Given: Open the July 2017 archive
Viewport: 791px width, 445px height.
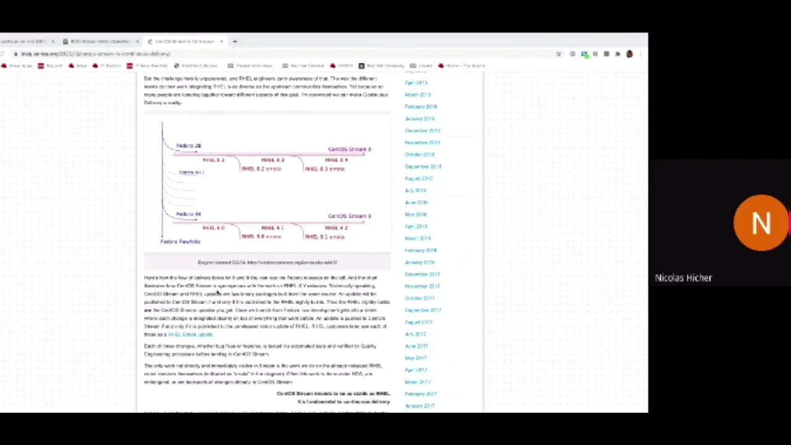Looking at the screenshot, I should coord(415,334).
